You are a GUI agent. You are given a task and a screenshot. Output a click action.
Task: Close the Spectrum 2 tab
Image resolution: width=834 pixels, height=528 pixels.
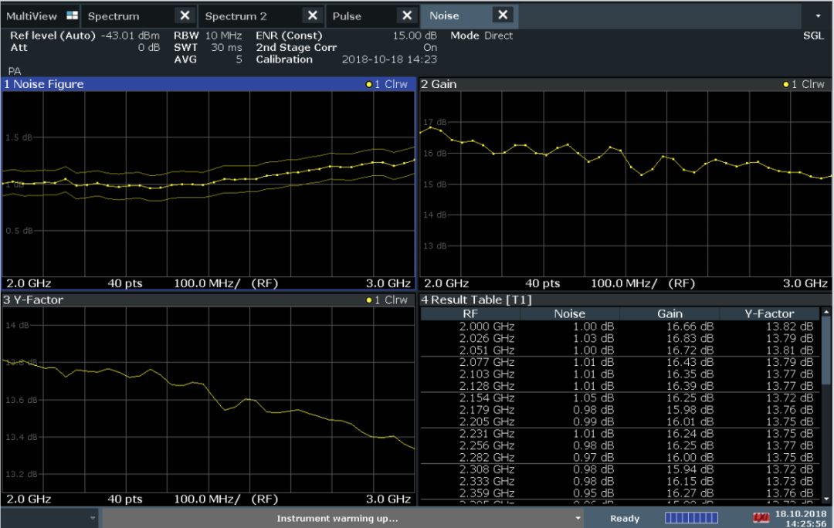pyautogui.click(x=312, y=15)
